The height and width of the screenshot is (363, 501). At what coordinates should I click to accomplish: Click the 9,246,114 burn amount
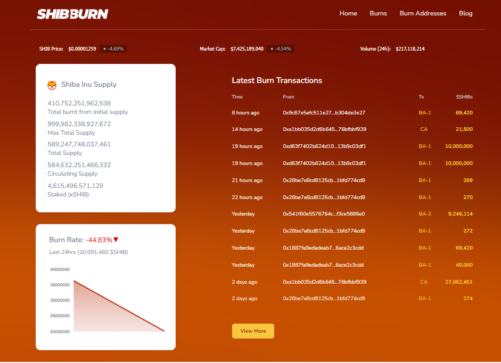(x=460, y=214)
